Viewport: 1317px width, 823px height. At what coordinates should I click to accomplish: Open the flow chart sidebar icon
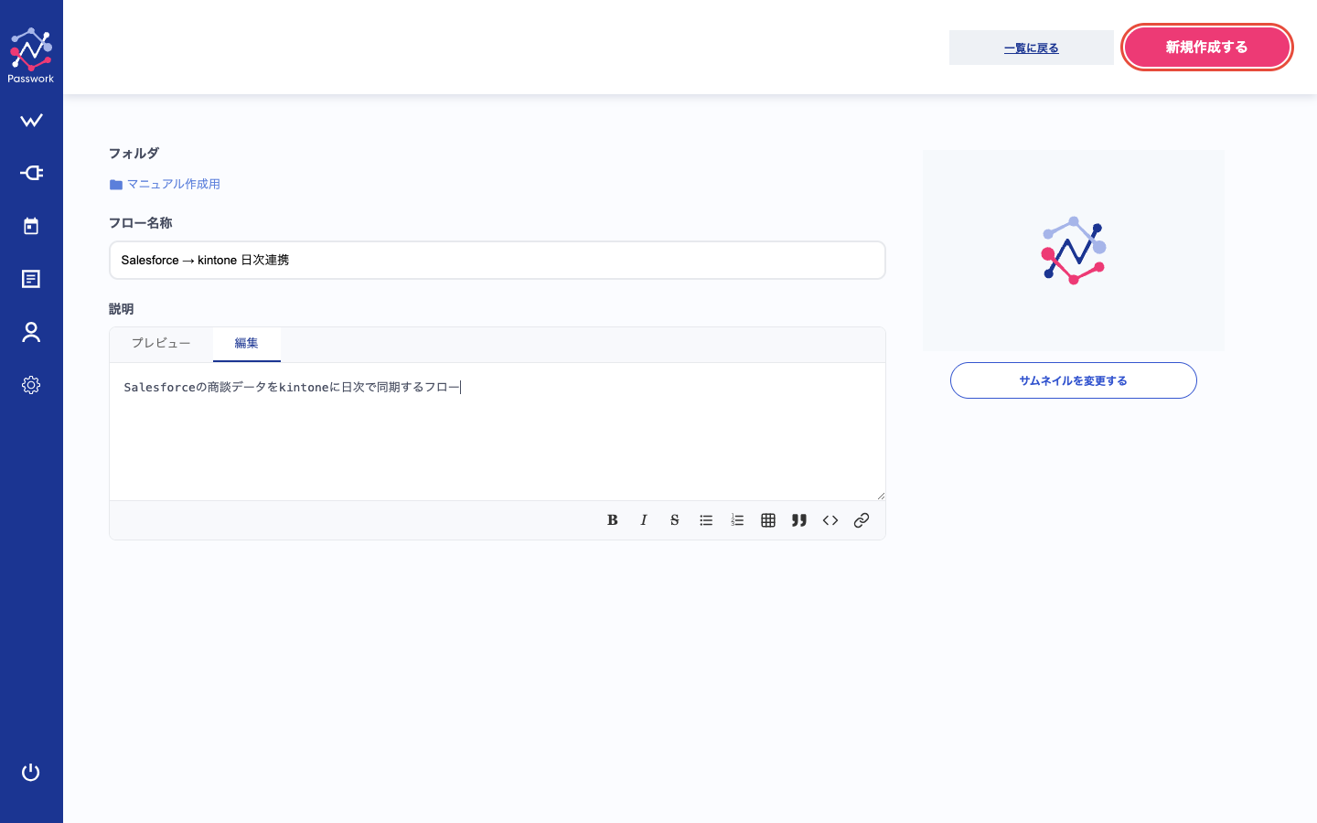click(31, 121)
